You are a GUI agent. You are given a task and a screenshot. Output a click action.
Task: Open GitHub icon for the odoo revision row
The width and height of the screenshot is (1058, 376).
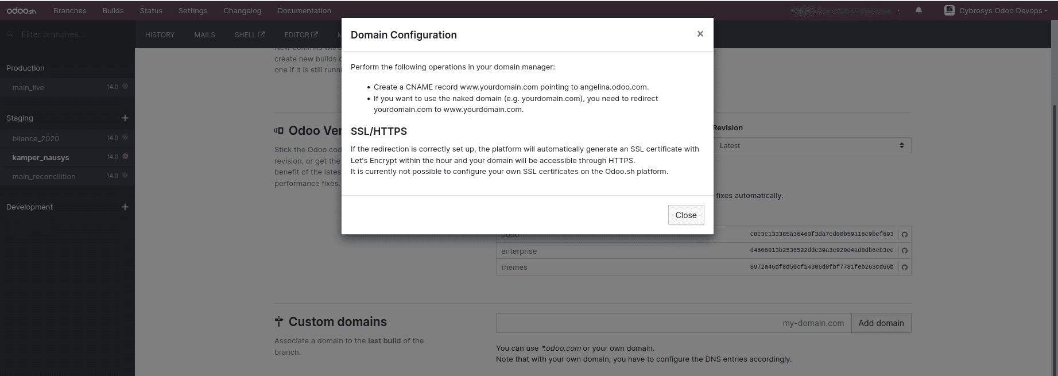905,235
